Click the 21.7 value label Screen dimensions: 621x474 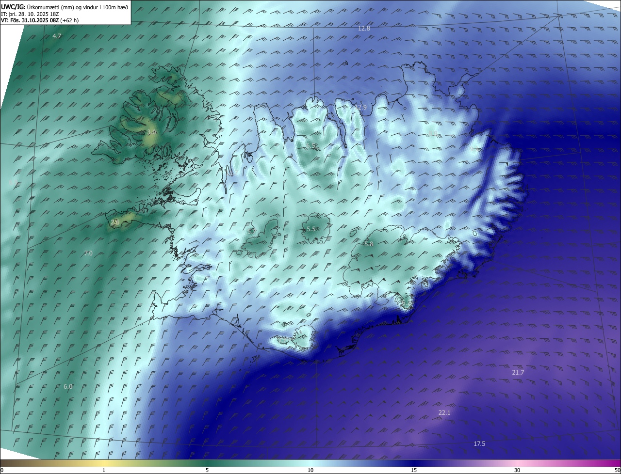click(x=518, y=372)
